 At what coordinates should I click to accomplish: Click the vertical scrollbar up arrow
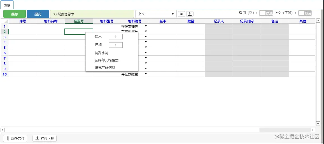point(318,20)
